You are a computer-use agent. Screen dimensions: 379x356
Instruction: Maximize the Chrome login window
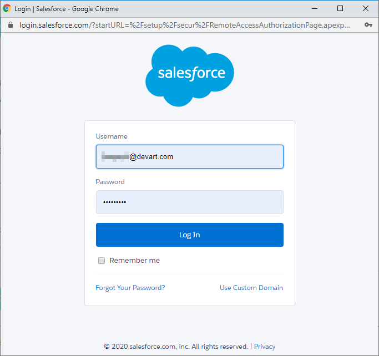(340, 8)
